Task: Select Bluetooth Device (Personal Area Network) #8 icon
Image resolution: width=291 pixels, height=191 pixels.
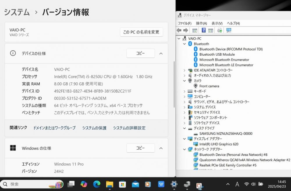Action: click(196, 155)
